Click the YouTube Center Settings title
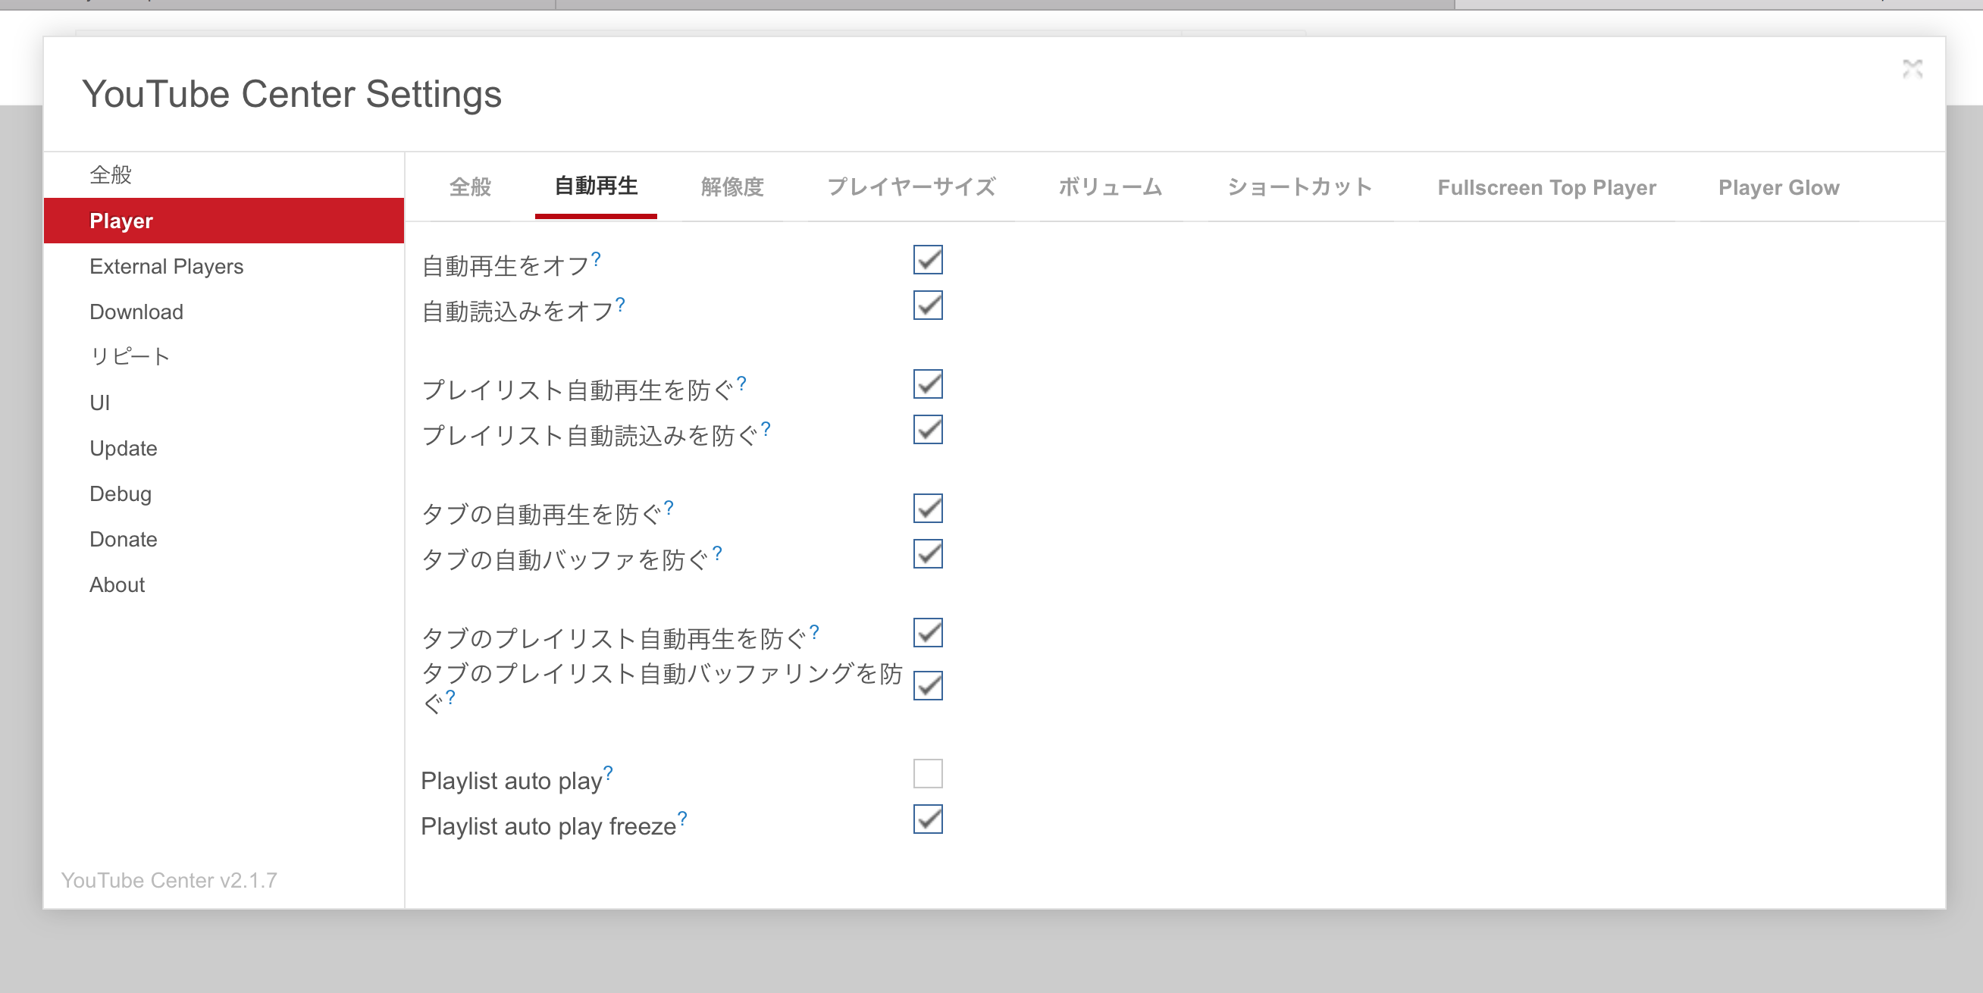Viewport: 1983px width, 993px height. [x=292, y=95]
